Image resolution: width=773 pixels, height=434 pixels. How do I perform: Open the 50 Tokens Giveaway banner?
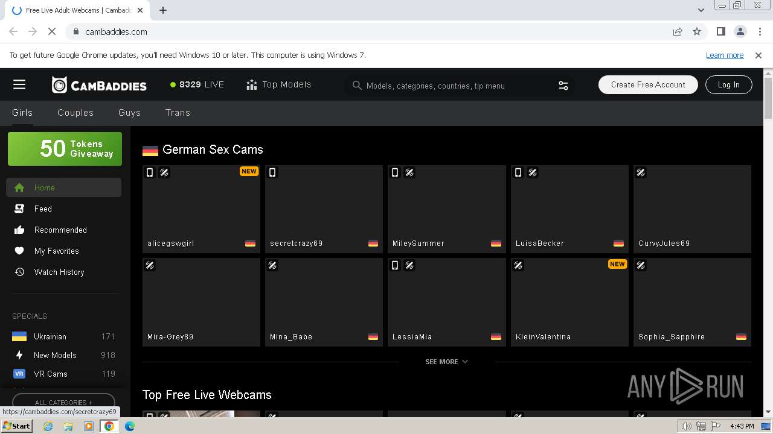(x=65, y=149)
